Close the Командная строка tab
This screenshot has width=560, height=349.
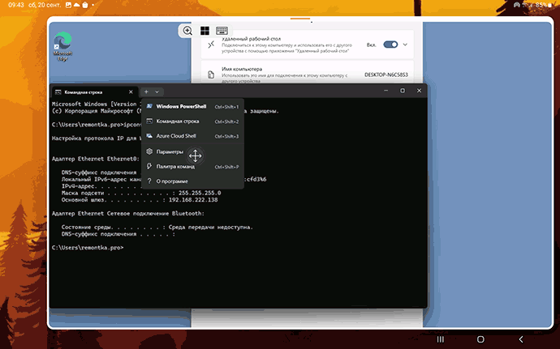130,92
